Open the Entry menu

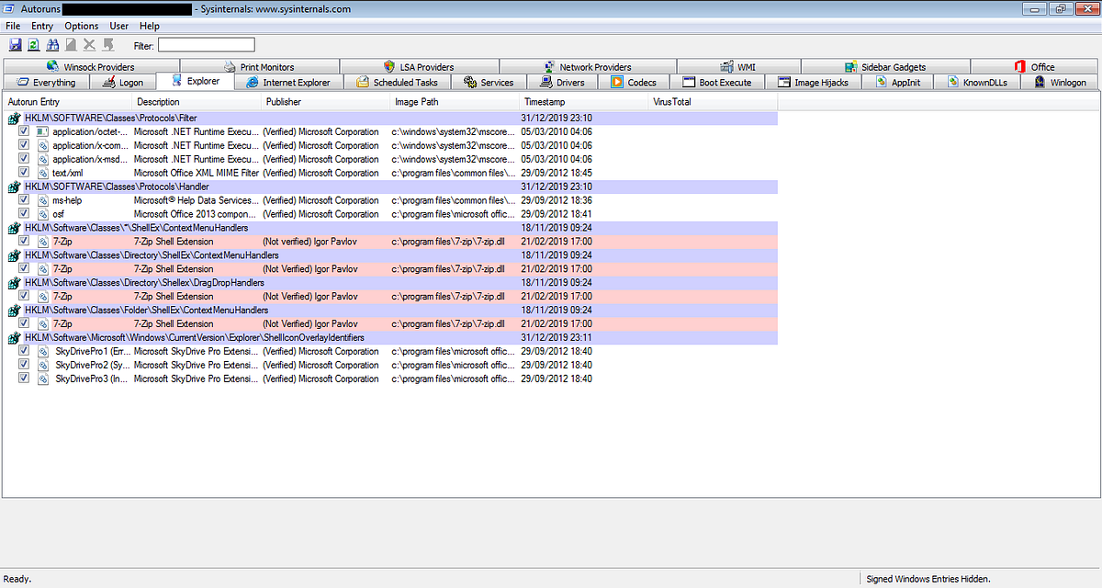coord(41,26)
